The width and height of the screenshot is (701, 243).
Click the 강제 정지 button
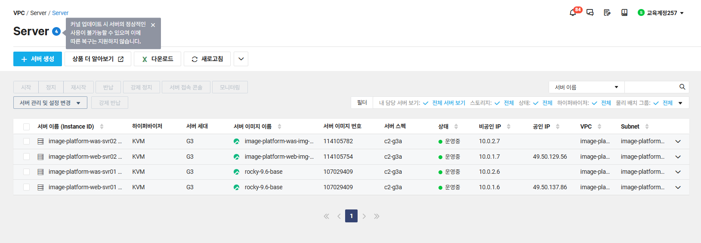coord(142,87)
